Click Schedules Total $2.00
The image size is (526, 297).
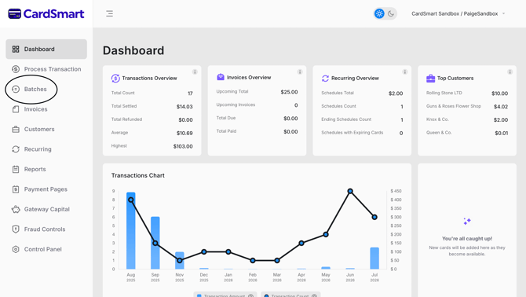pyautogui.click(x=396, y=93)
